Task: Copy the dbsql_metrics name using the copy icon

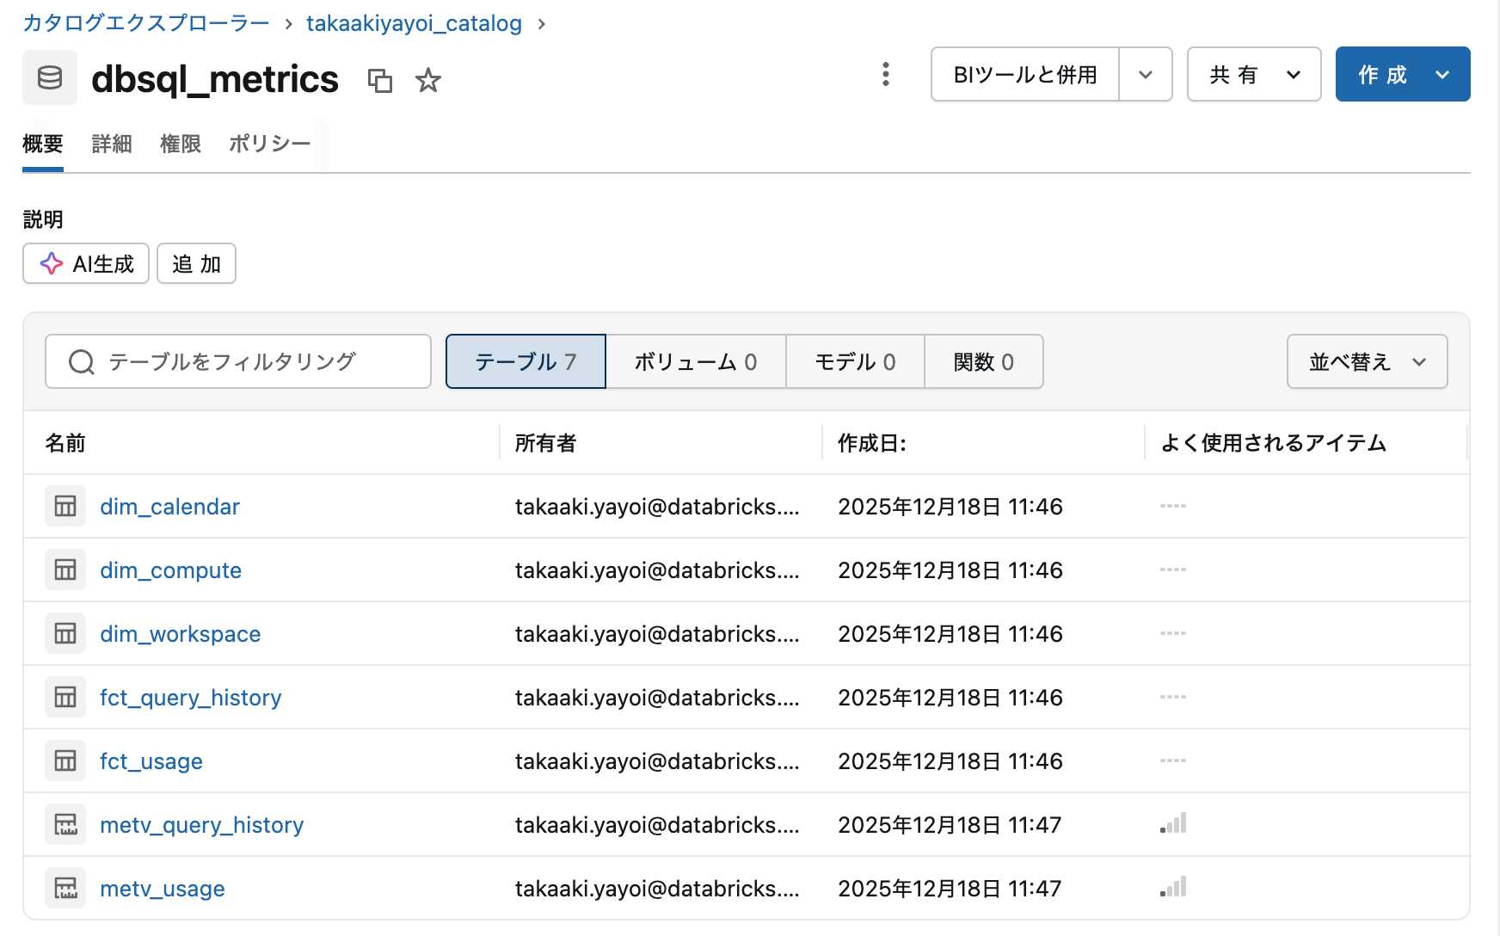Action: click(381, 80)
